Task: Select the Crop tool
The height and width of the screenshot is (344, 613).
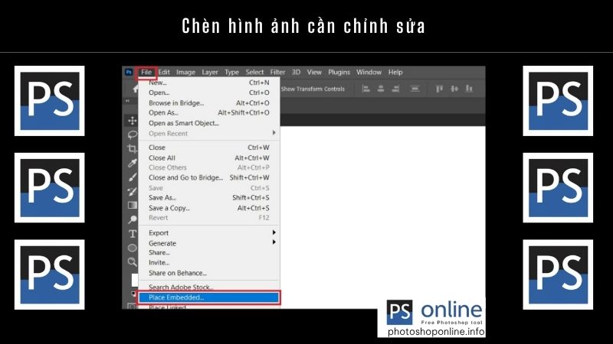Action: [x=132, y=148]
